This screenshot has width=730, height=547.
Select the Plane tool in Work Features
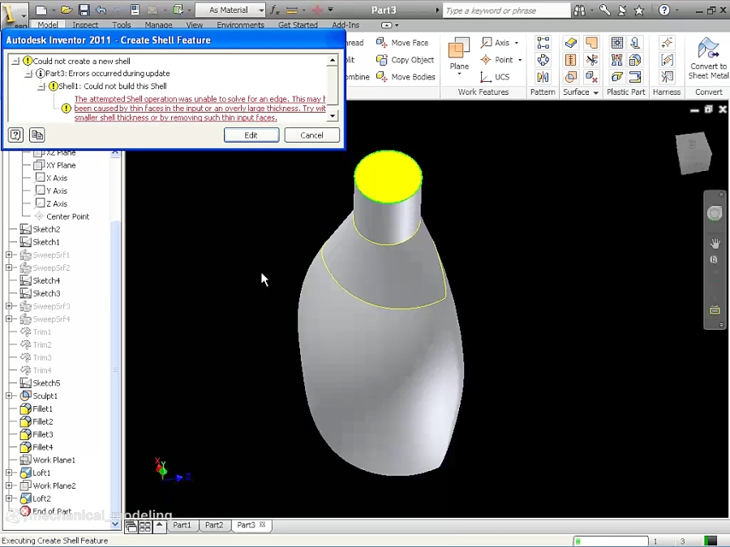[x=459, y=51]
